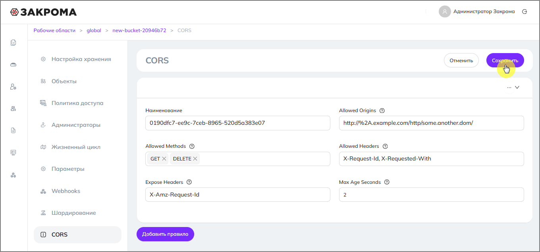Open Политика доступа section
Viewport: 540px width, 252px height.
77,103
